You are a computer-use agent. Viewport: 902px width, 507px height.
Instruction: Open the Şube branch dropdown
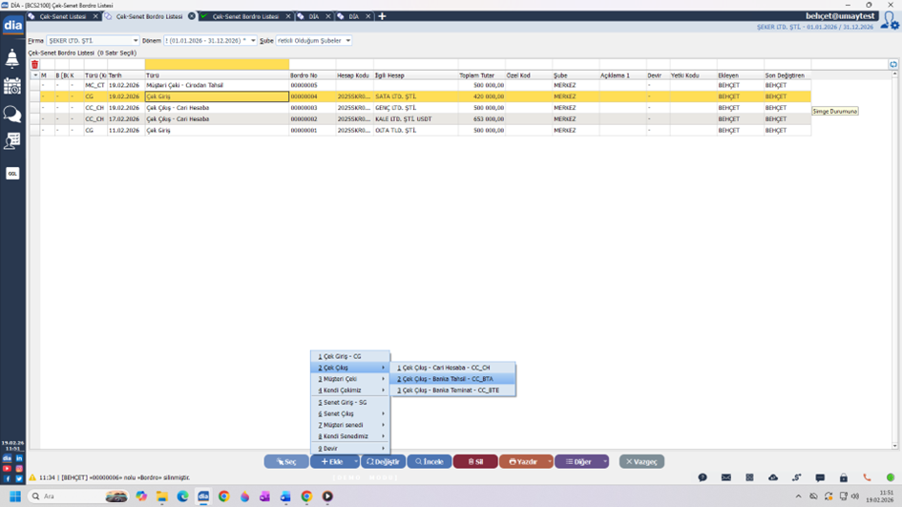coord(314,41)
